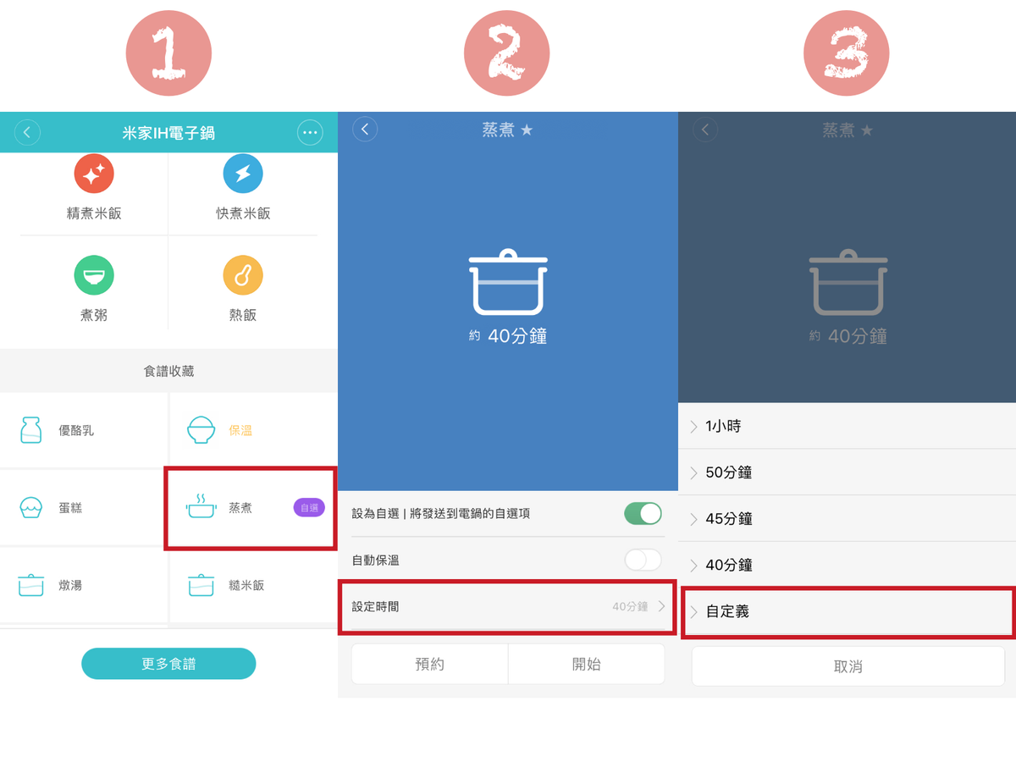The image size is (1016, 762).
Task: Open the 設定時間 time setting row
Action: tap(508, 606)
